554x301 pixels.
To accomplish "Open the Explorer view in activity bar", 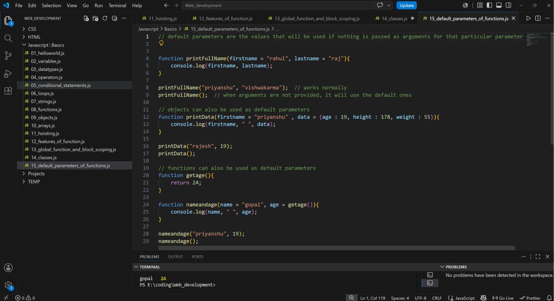I will click(8, 20).
